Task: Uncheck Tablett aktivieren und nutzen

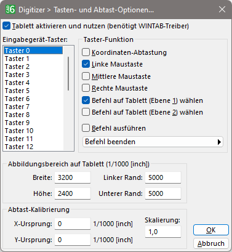Action: 7,26
